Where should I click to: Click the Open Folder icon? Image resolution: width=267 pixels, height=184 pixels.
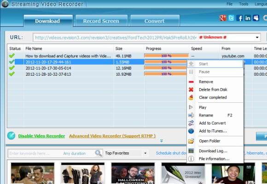(191, 141)
